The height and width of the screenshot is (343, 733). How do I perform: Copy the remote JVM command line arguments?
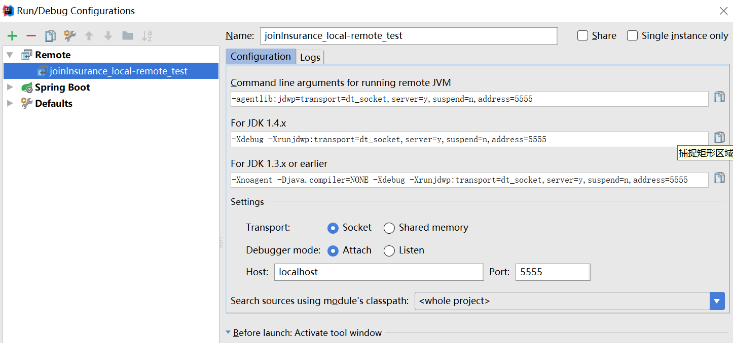coord(719,97)
